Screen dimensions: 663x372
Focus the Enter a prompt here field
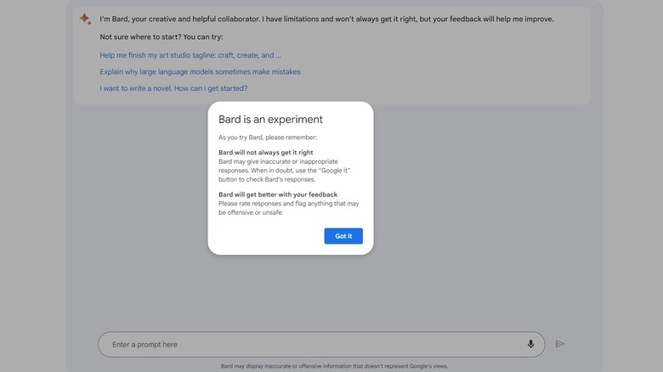(306, 344)
